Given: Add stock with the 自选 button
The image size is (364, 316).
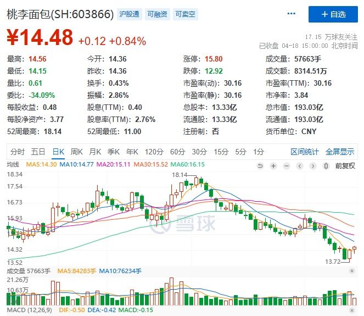Looking at the screenshot, I should (x=333, y=14).
